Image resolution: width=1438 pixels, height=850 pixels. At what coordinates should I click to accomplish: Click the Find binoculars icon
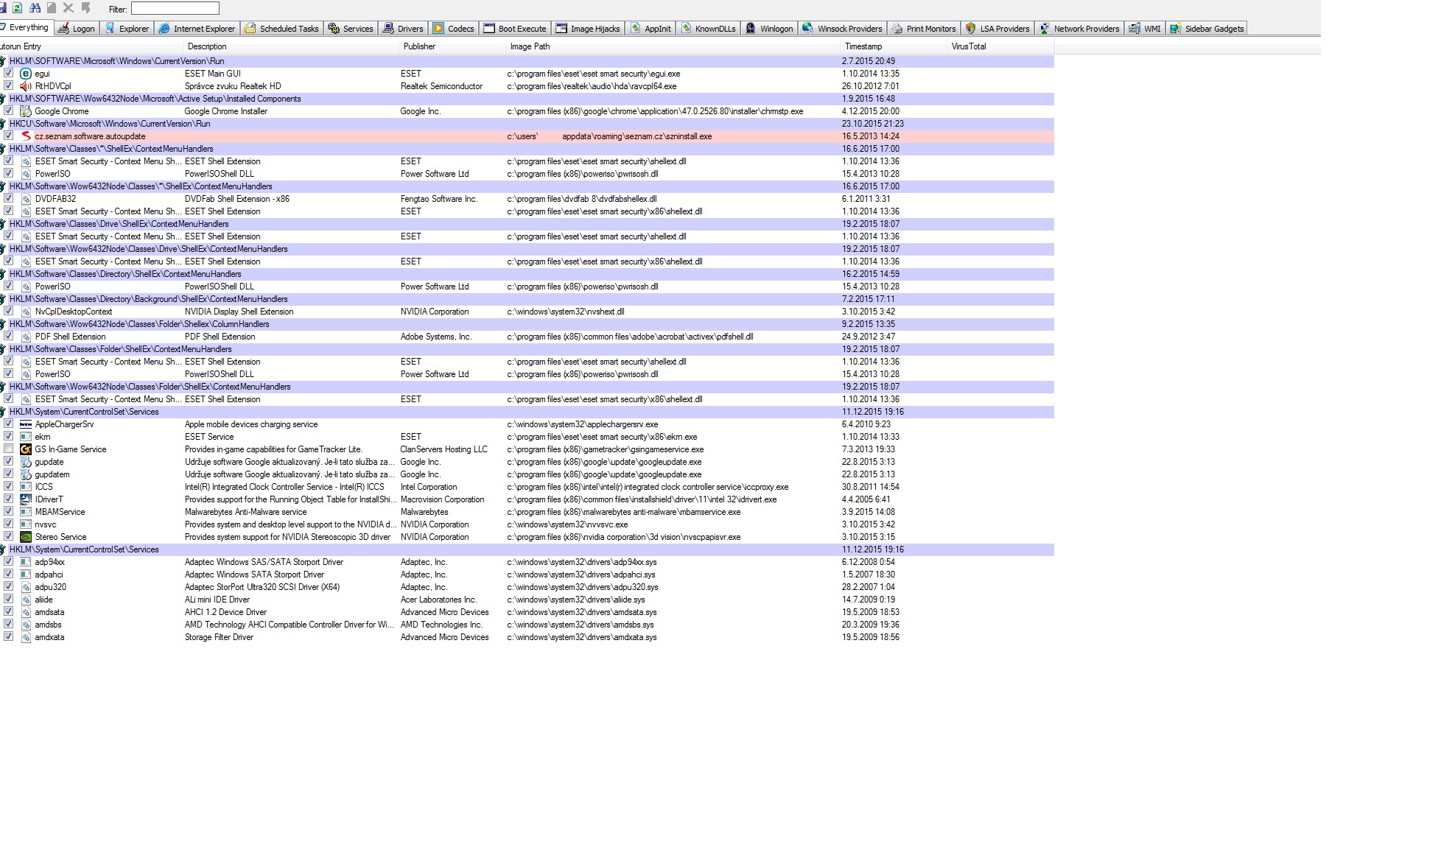tap(35, 8)
